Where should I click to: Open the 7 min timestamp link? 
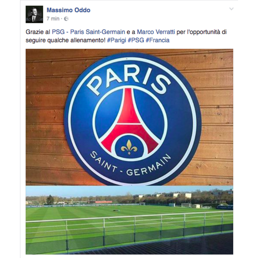tap(53, 19)
